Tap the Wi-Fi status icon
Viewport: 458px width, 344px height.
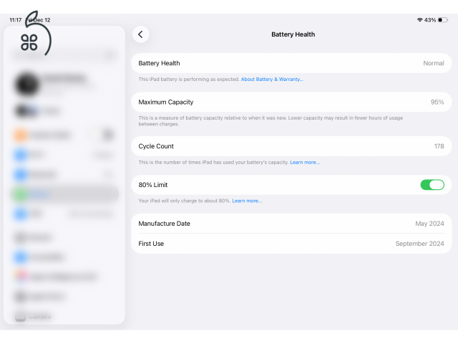[x=419, y=20]
